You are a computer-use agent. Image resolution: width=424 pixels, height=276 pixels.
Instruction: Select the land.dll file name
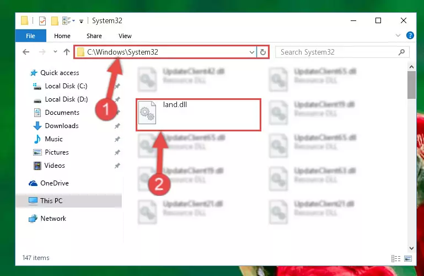tap(175, 105)
